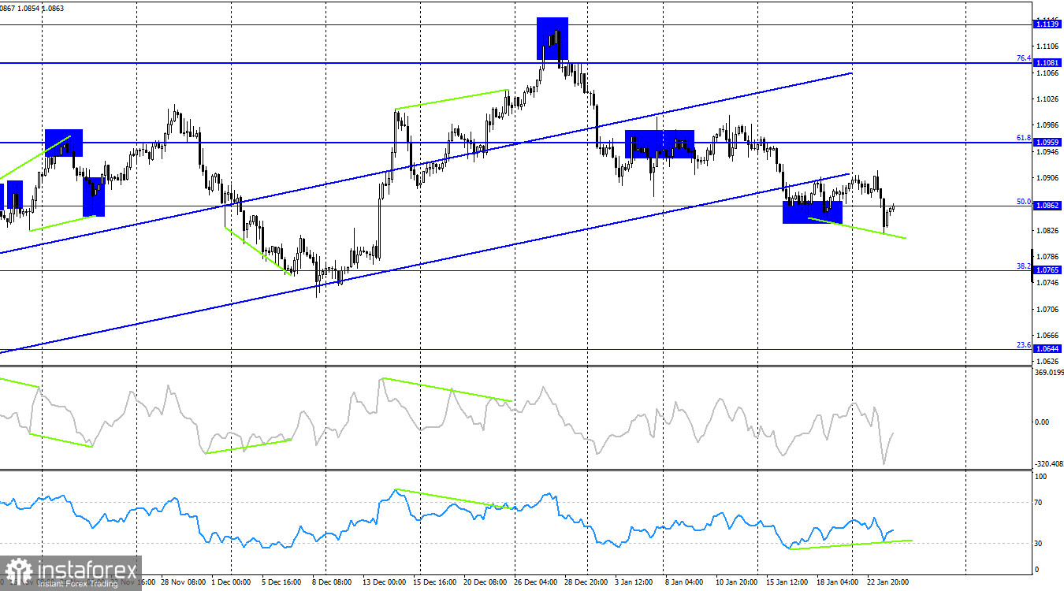Click the 1.0666 price axis value

[x=1047, y=336]
